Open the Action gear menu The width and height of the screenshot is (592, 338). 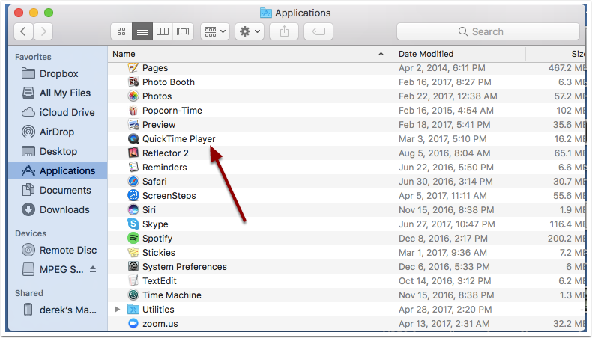250,31
